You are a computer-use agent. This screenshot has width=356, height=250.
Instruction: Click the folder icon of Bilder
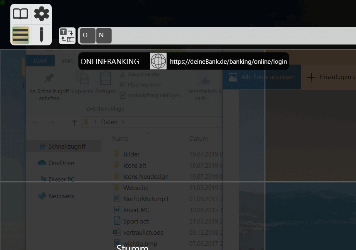coord(117,154)
